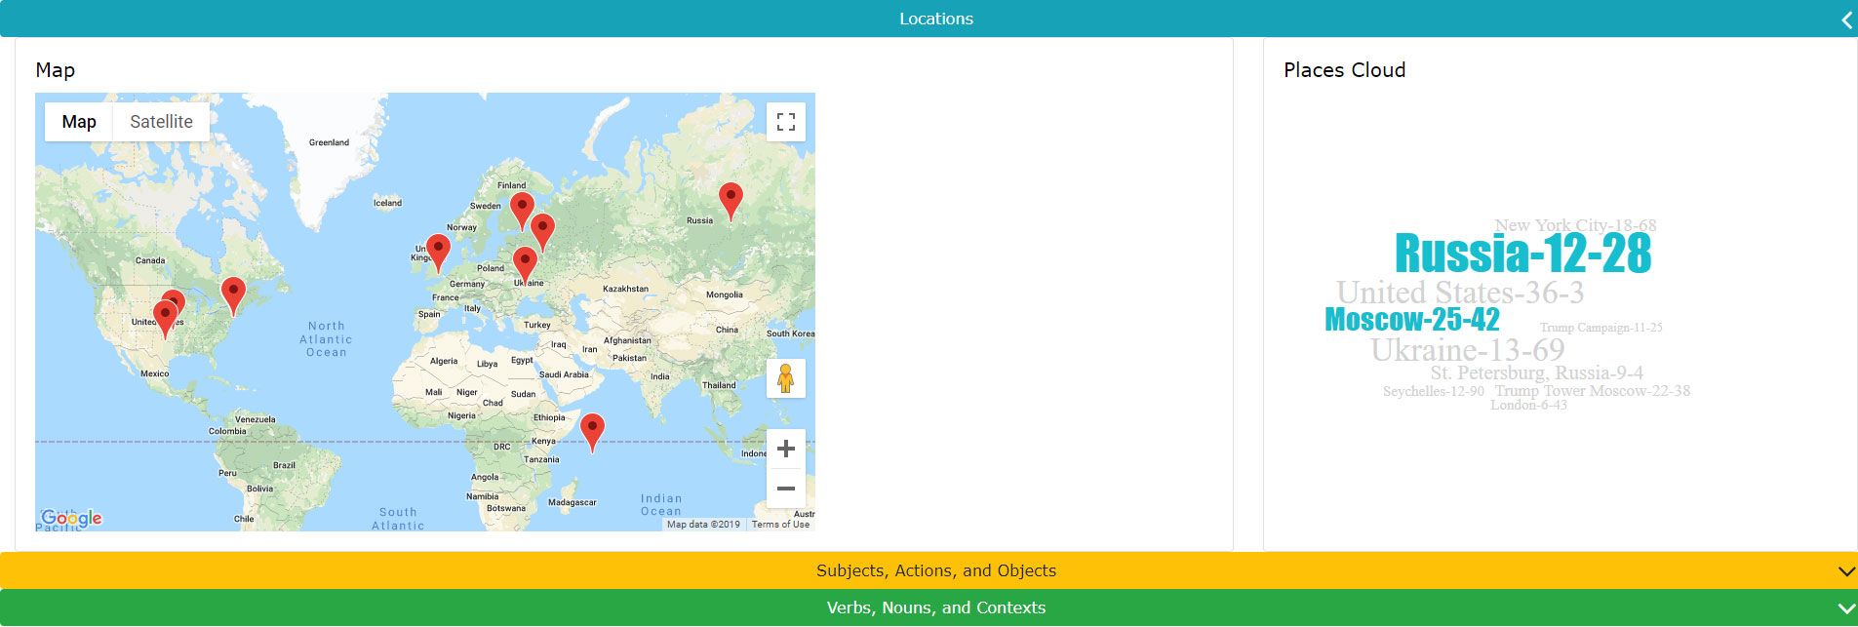Select Russia-12-28 in the places cloud
This screenshot has height=627, width=1858.
pyautogui.click(x=1522, y=254)
